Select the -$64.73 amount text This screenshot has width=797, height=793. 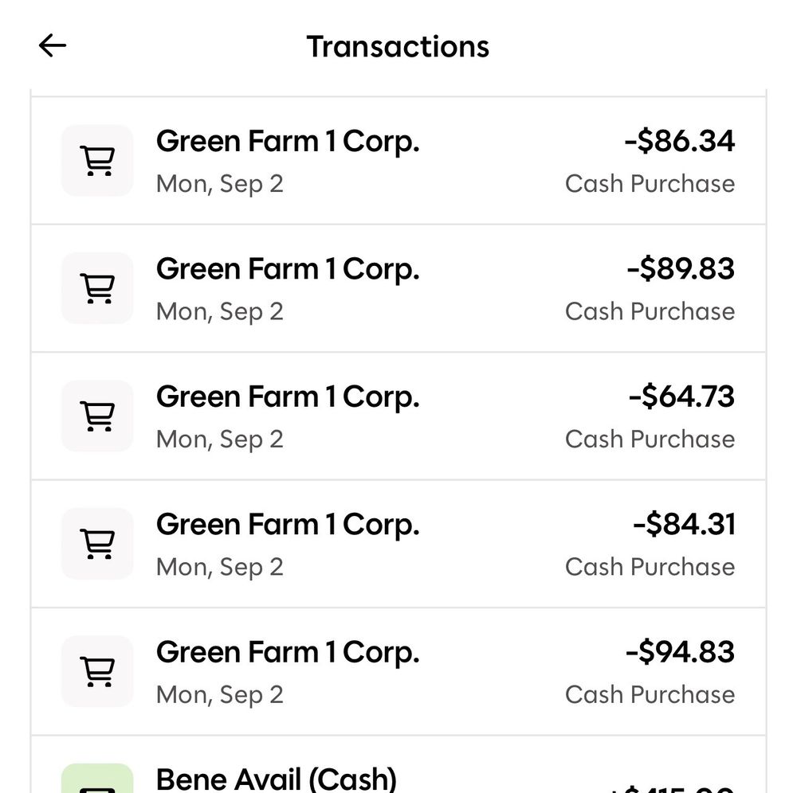[681, 396]
